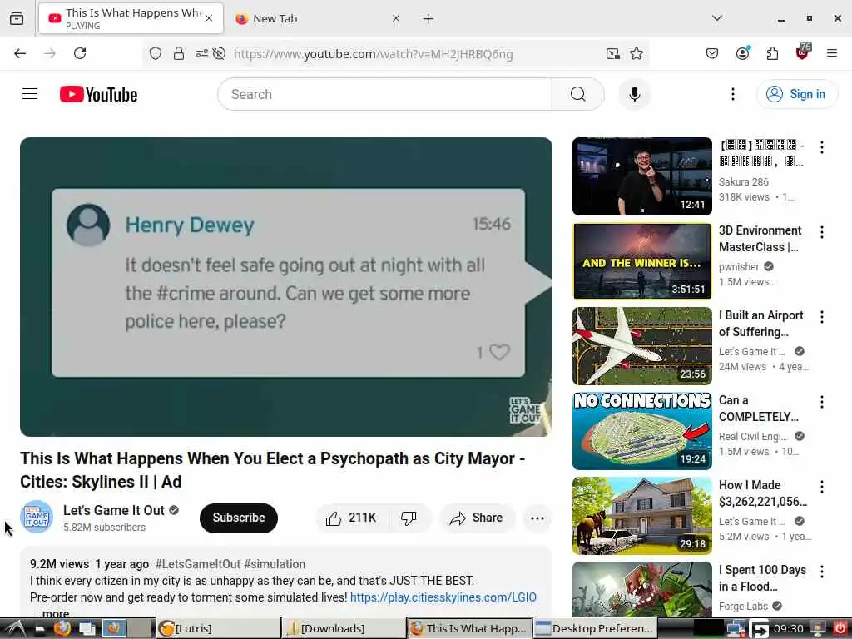Open the network tray icon
Viewport: 852px width, 639px height.
click(736, 629)
